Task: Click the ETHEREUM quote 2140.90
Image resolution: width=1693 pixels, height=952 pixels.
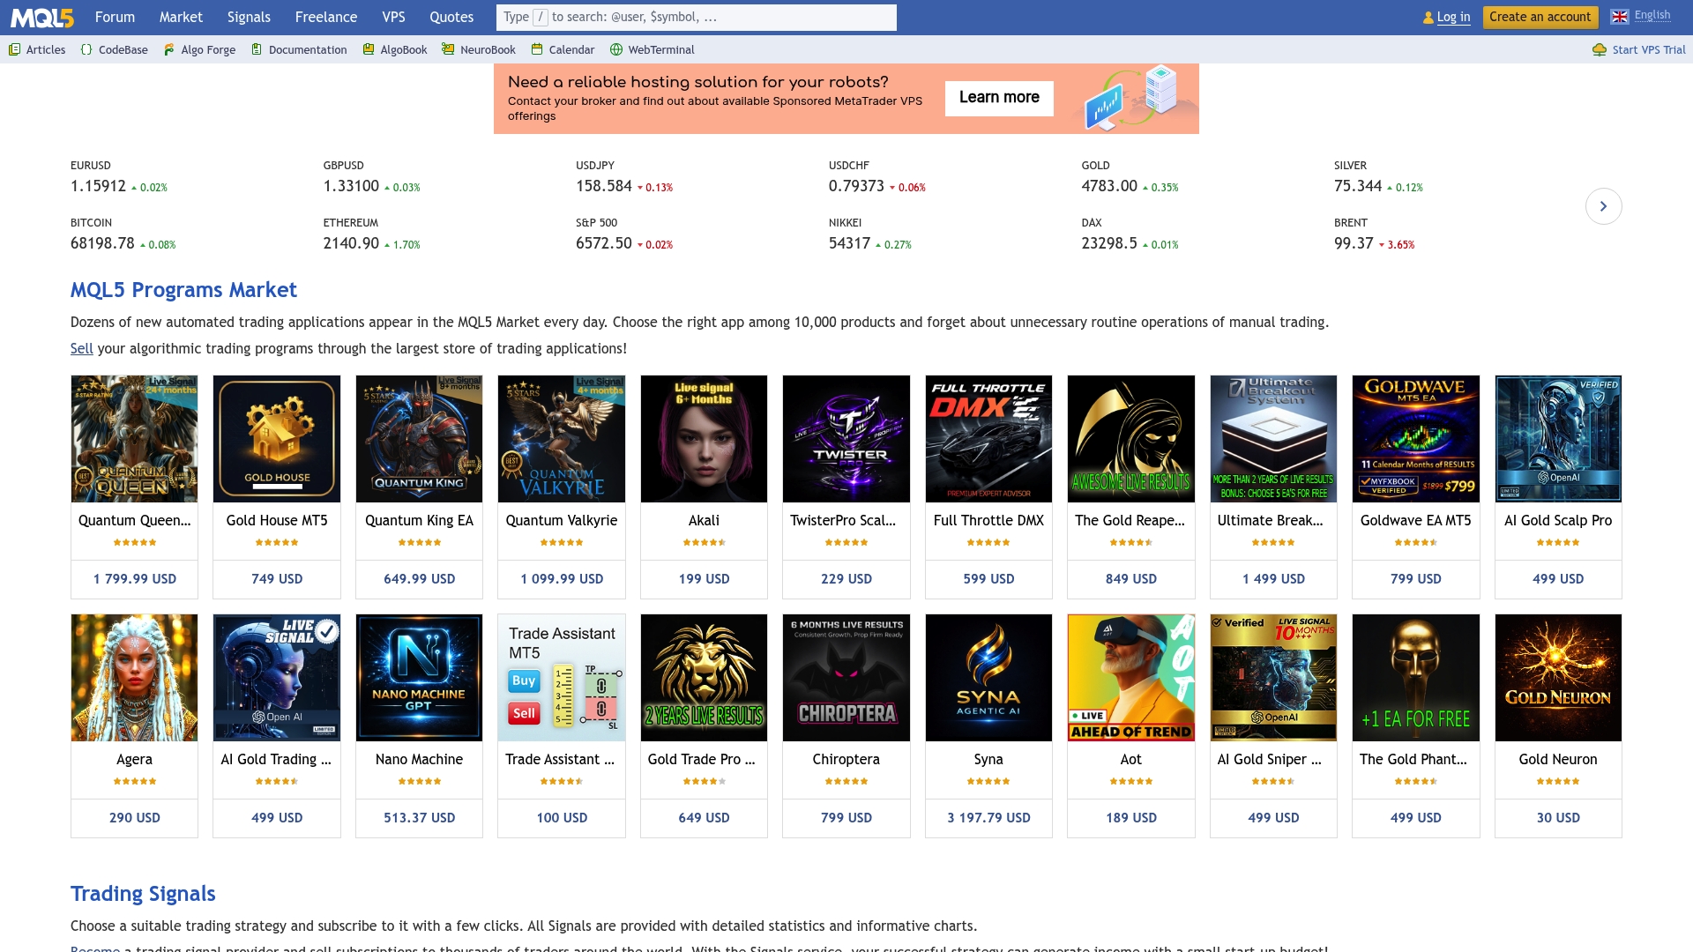Action: 351,243
